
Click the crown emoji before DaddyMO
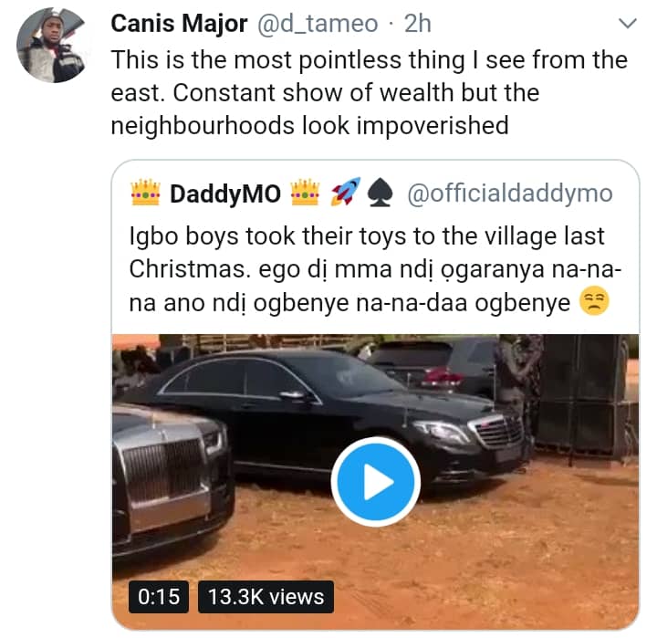pos(146,193)
